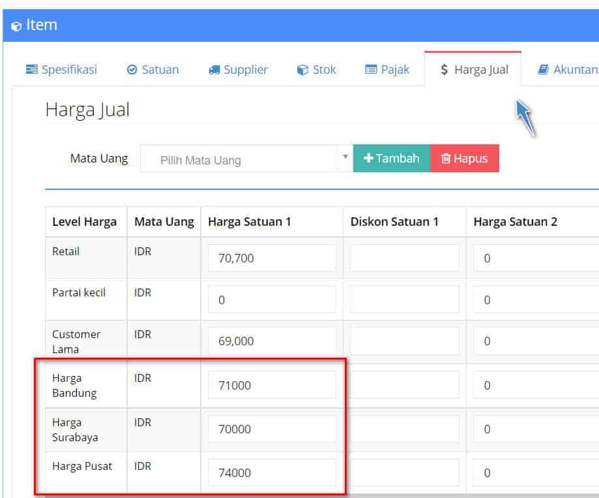Image resolution: width=599 pixels, height=498 pixels.
Task: Click Harga Pusat price field showing 74000
Action: [x=272, y=473]
